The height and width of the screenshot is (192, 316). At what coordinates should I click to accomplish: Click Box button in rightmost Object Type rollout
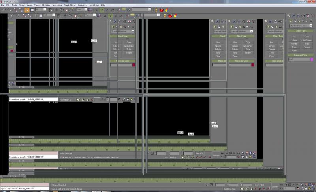point(294,37)
